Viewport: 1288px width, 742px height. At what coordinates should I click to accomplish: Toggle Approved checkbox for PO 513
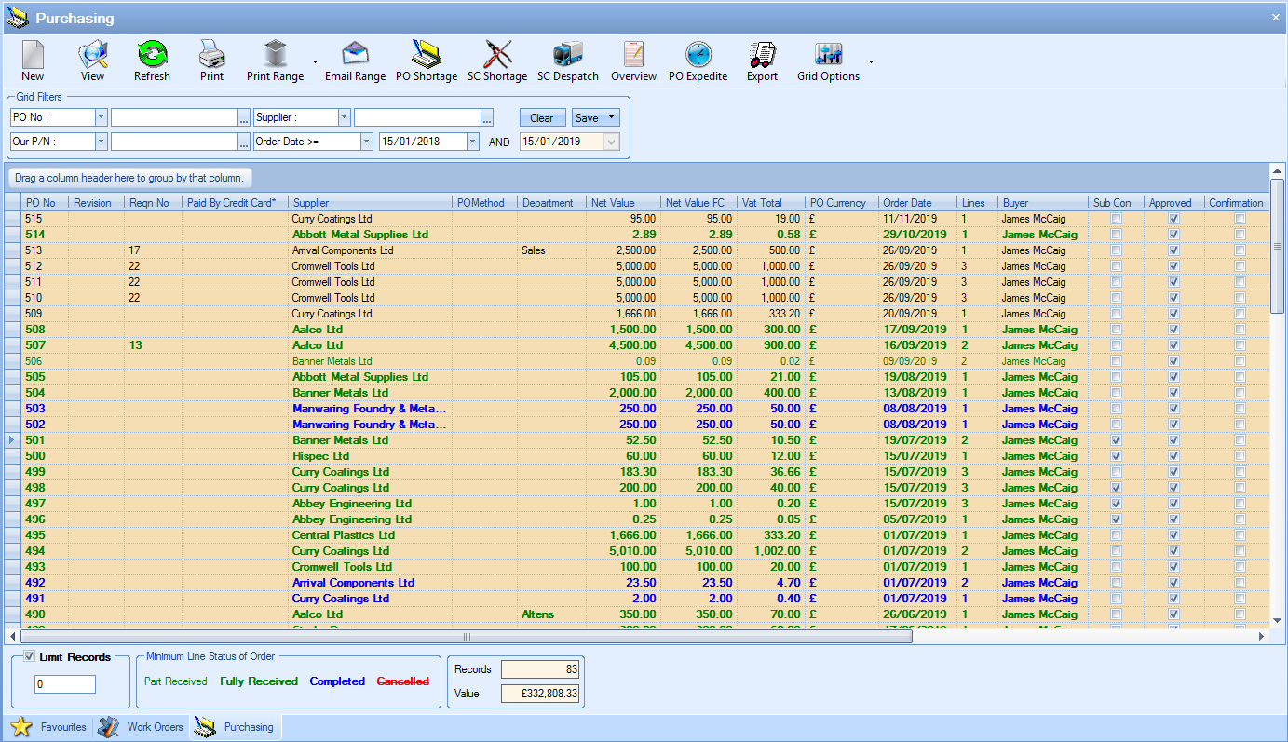tap(1173, 250)
